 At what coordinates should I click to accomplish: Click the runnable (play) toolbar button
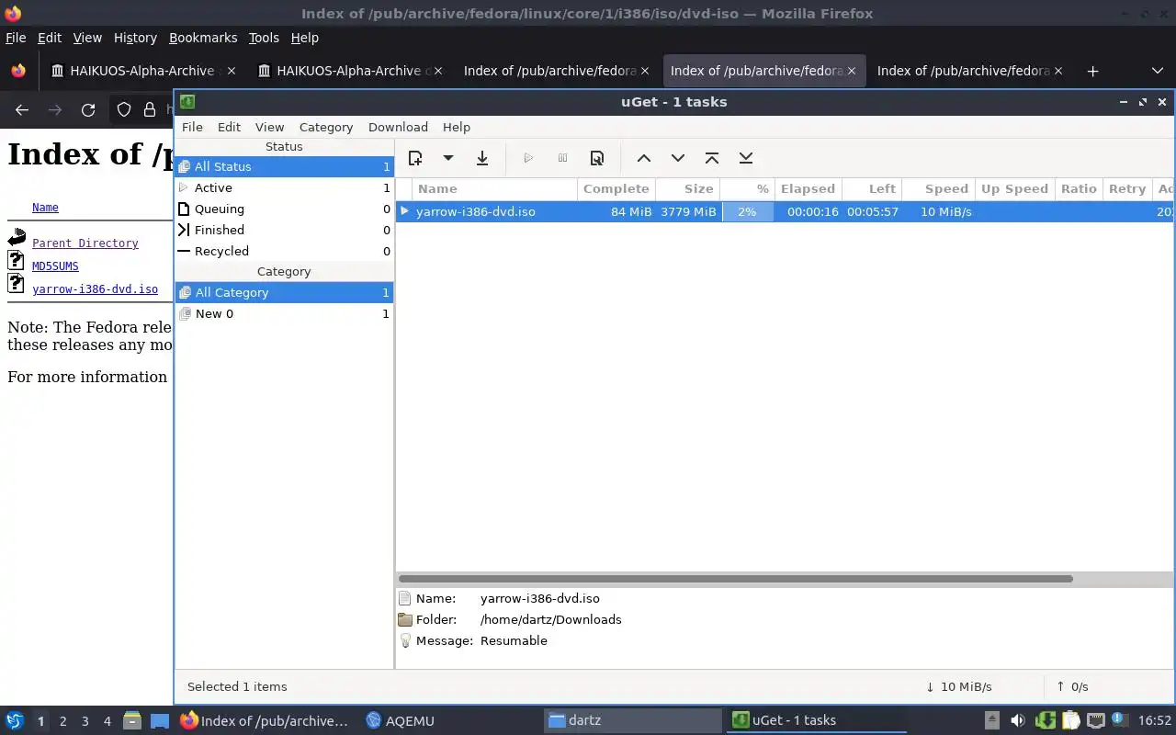[x=528, y=158]
